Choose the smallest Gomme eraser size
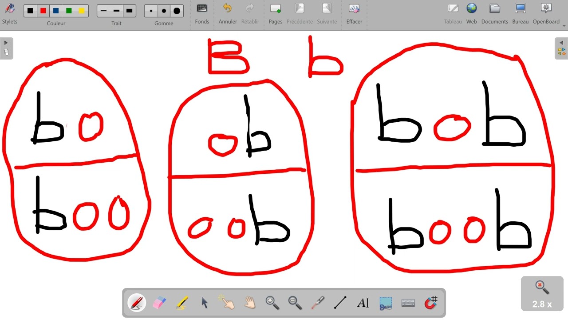 click(x=151, y=11)
